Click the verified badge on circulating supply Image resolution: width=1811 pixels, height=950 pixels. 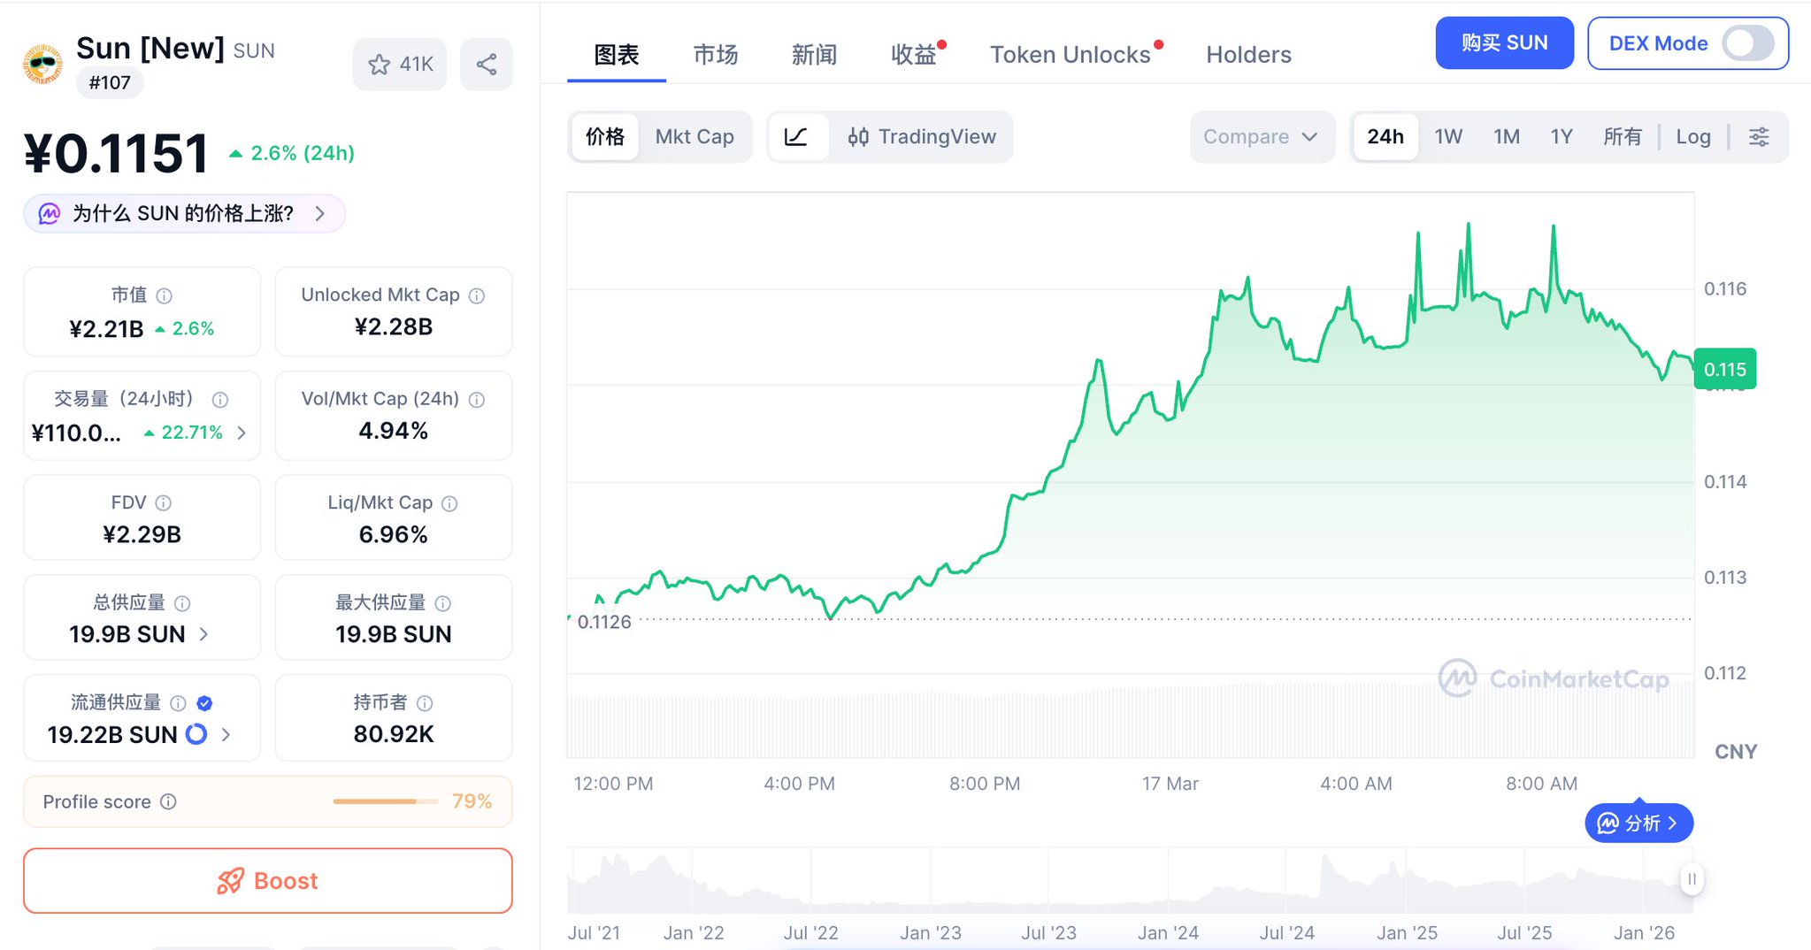204,703
